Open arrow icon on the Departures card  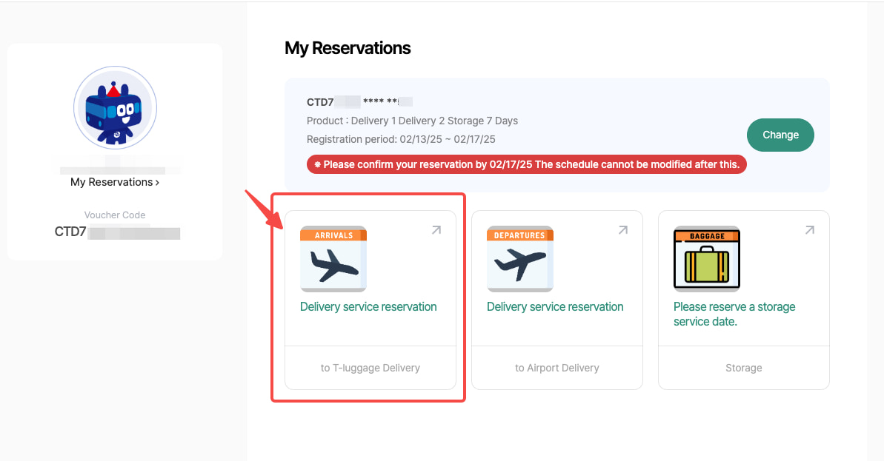(623, 230)
